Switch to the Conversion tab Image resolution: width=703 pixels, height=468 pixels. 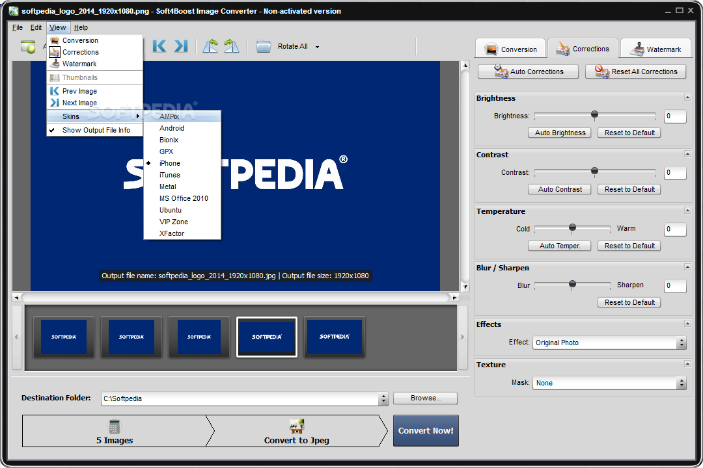(511, 49)
